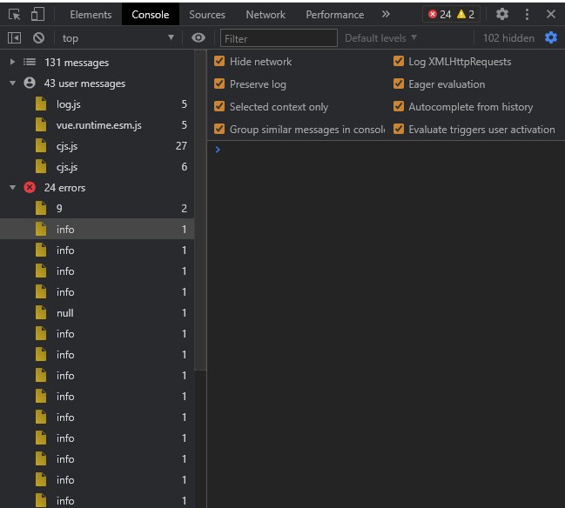The width and height of the screenshot is (565, 508).
Task: Activate the inspect element picker icon
Action: click(x=15, y=15)
